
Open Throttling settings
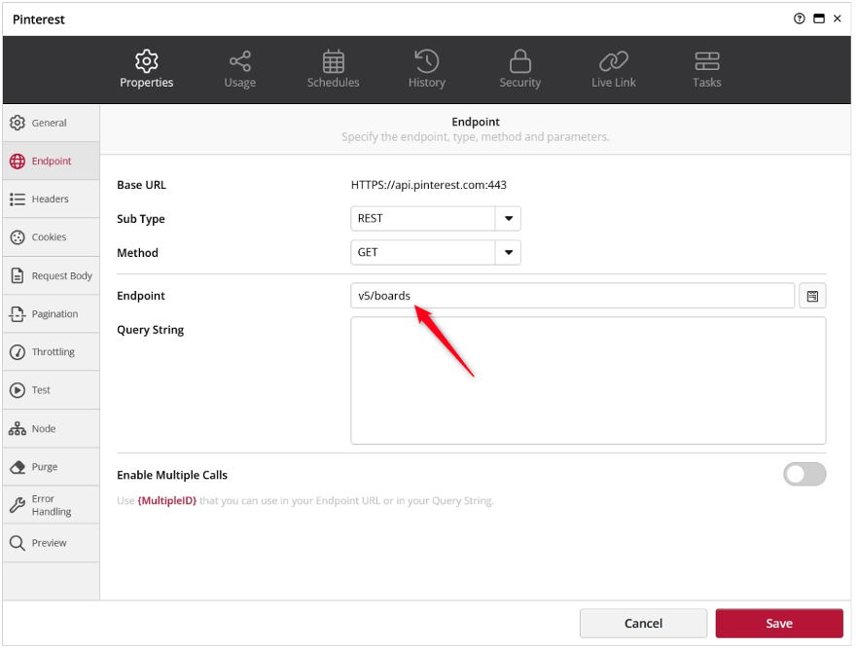52,353
